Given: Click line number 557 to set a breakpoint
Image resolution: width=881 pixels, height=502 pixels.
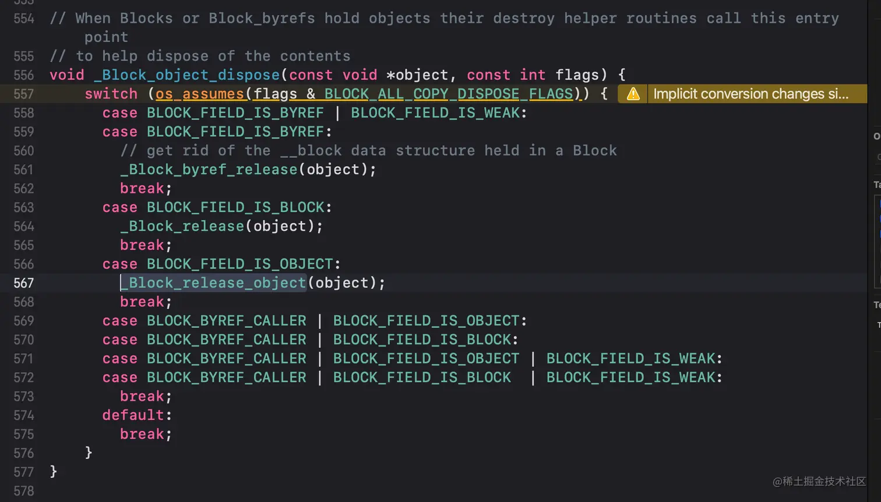Looking at the screenshot, I should 23,94.
